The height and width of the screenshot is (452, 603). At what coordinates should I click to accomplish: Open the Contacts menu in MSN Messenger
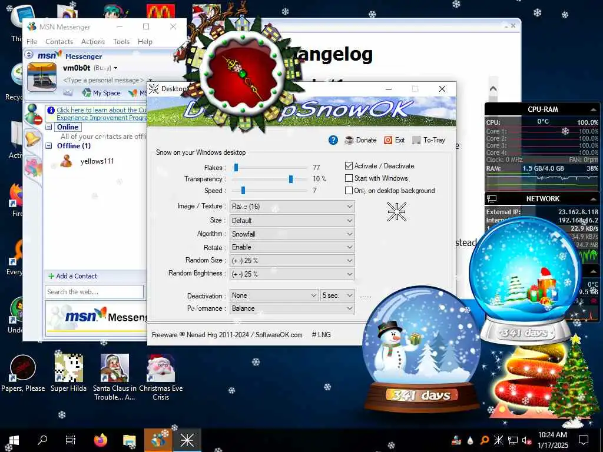[x=59, y=42]
